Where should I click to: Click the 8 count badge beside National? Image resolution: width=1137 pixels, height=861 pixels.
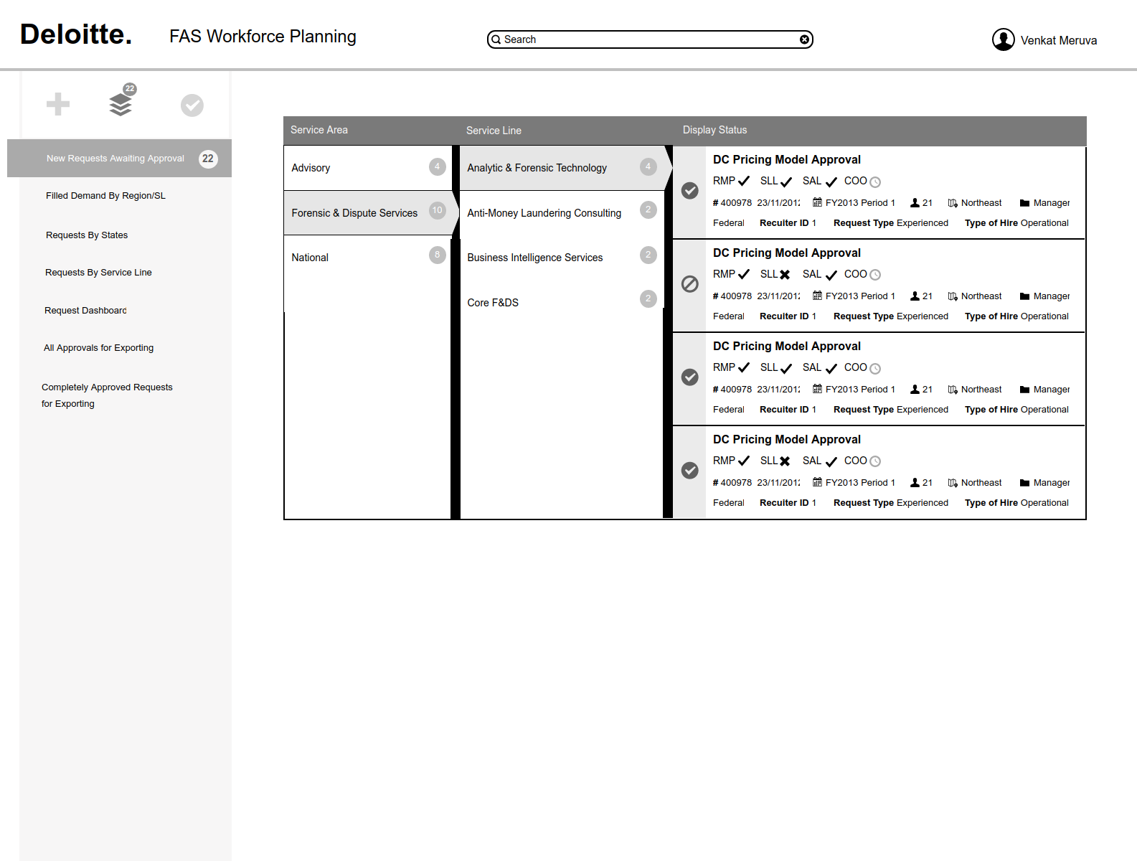438,255
